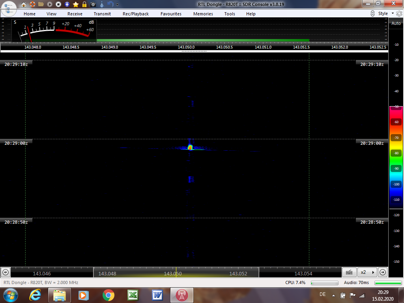404x303 pixels.
Task: Click the left scroll-back round arrow button
Action: point(6,272)
